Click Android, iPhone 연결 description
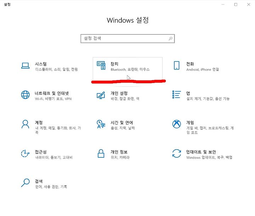The width and height of the screenshot is (255, 216). pyautogui.click(x=203, y=70)
